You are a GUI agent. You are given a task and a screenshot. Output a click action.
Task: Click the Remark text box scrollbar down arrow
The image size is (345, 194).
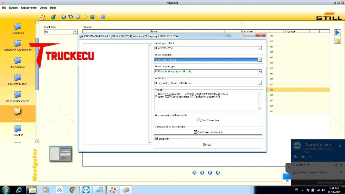(x=260, y=109)
